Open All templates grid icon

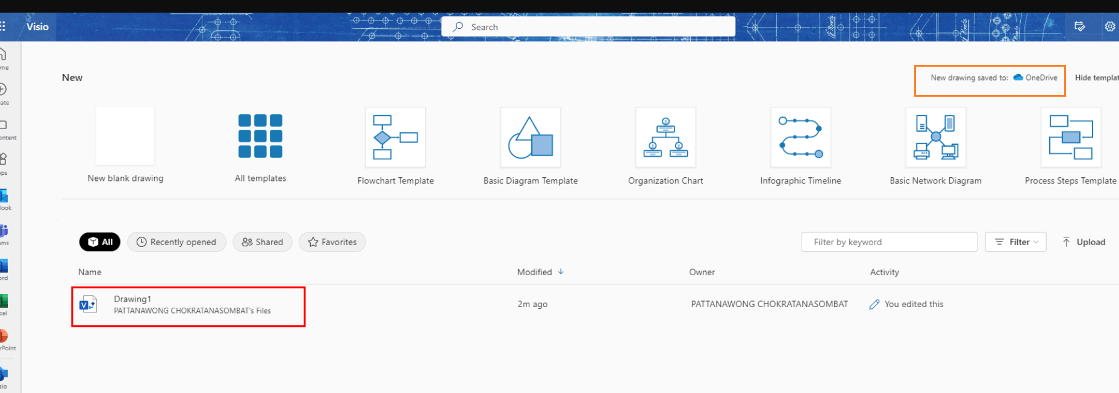point(260,136)
